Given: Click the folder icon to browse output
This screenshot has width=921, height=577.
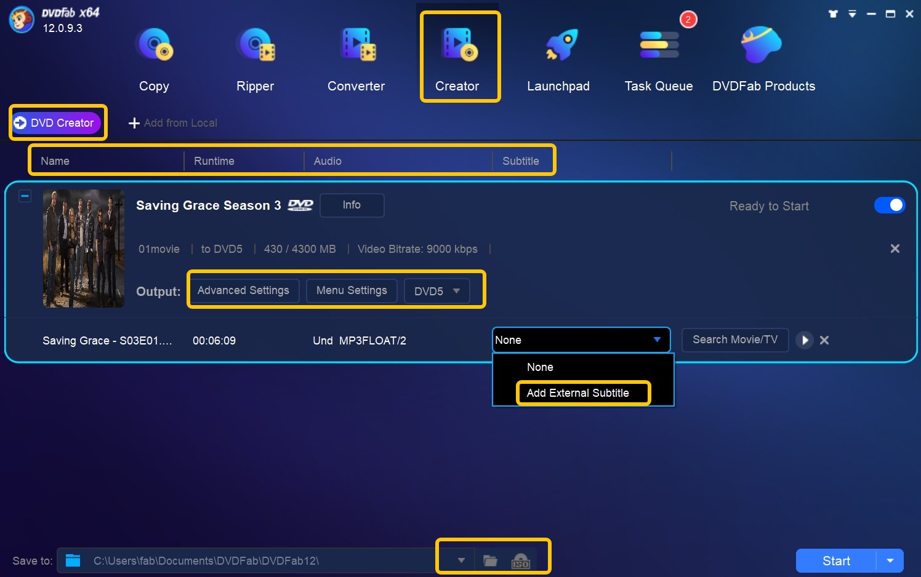Looking at the screenshot, I should point(490,560).
